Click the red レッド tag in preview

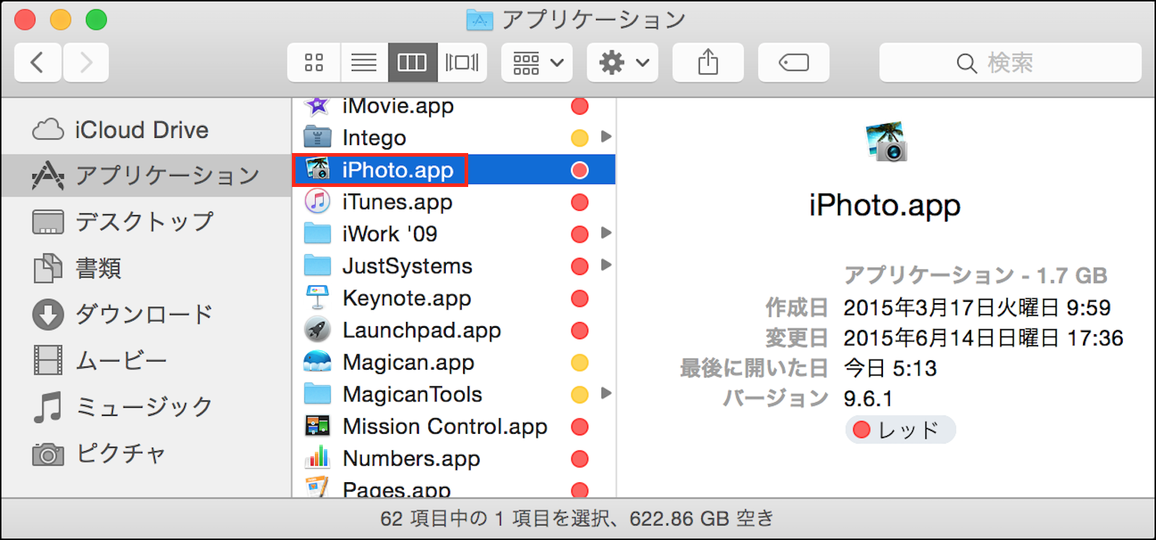pos(900,430)
